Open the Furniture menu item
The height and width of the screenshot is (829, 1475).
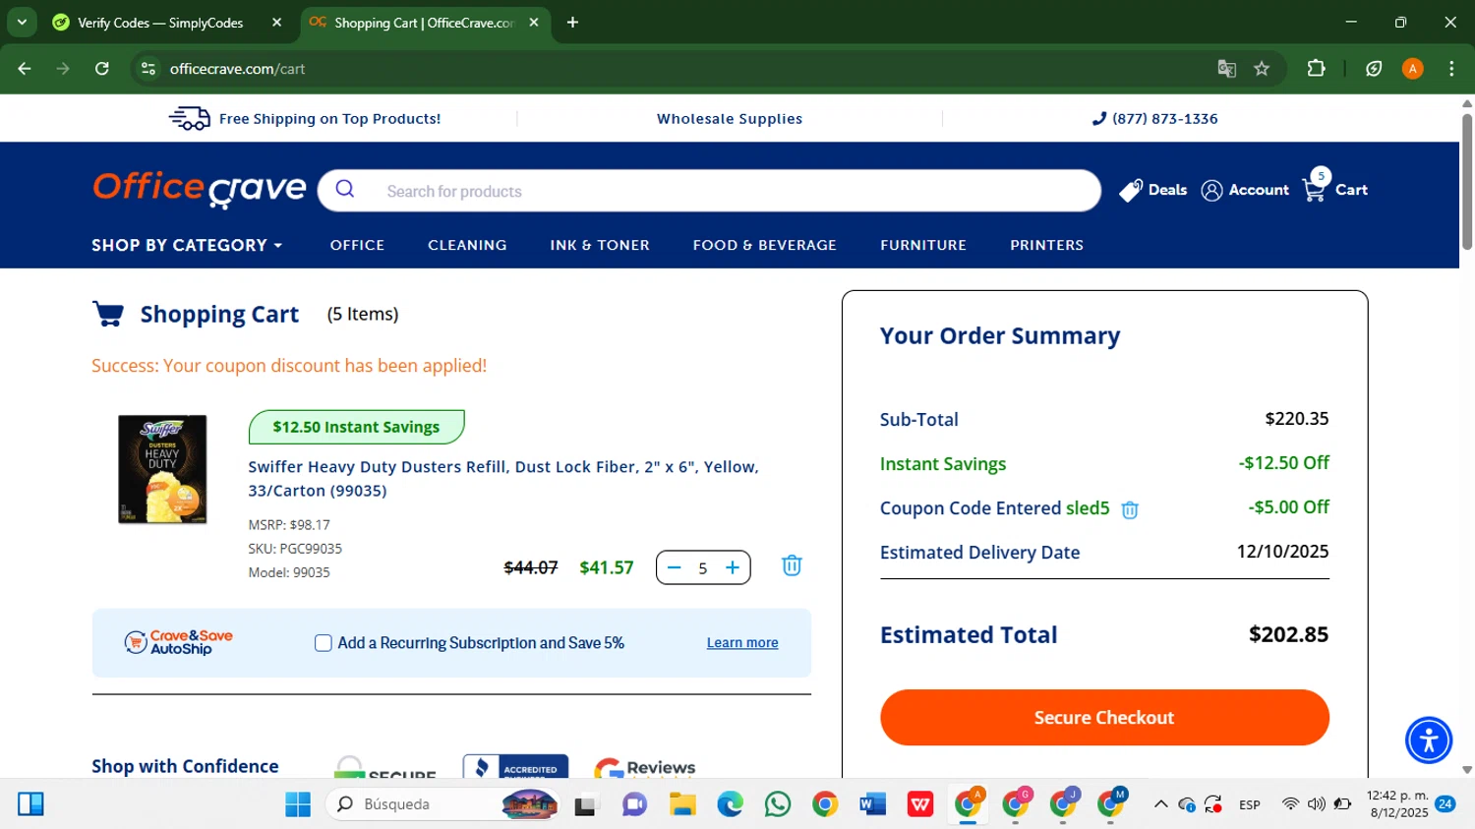coord(923,245)
